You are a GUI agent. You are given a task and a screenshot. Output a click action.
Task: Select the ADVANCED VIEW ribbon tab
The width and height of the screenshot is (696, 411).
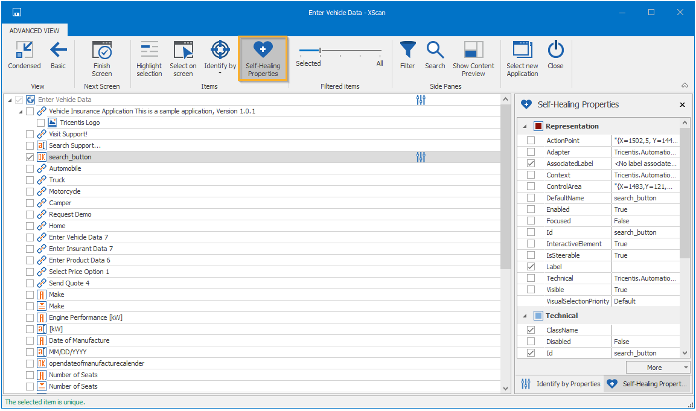pyautogui.click(x=34, y=31)
